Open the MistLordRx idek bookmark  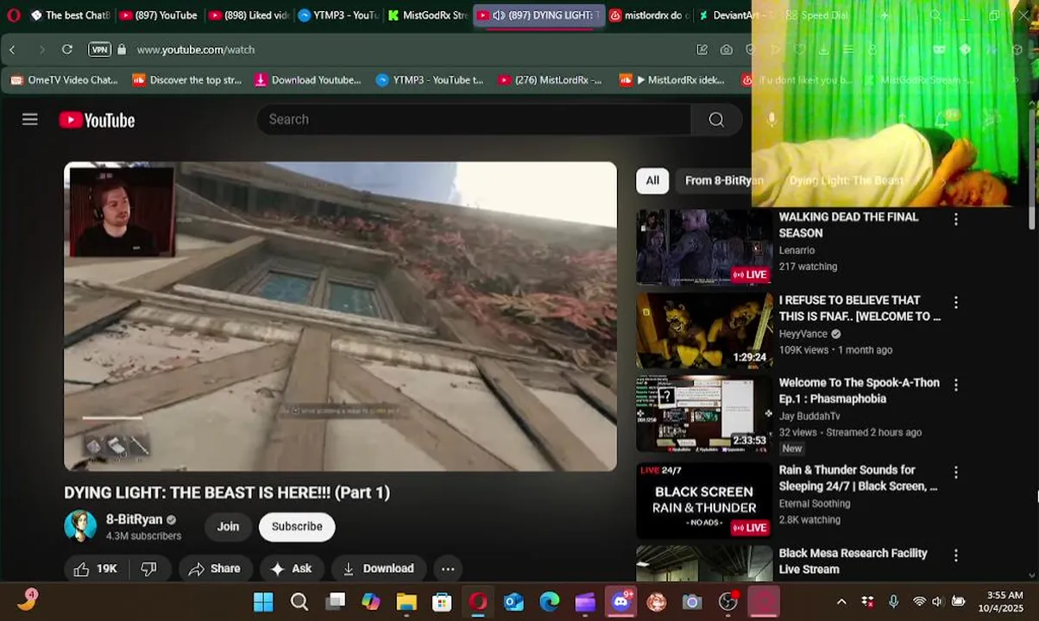click(x=672, y=80)
